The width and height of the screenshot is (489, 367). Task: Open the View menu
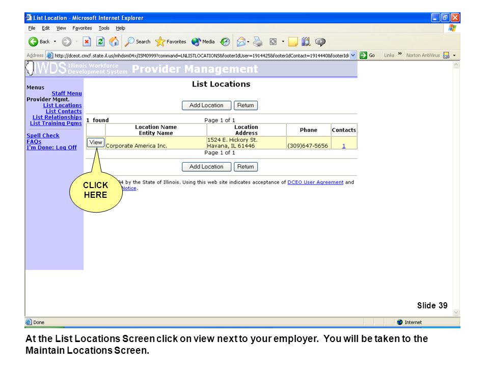(x=61, y=28)
